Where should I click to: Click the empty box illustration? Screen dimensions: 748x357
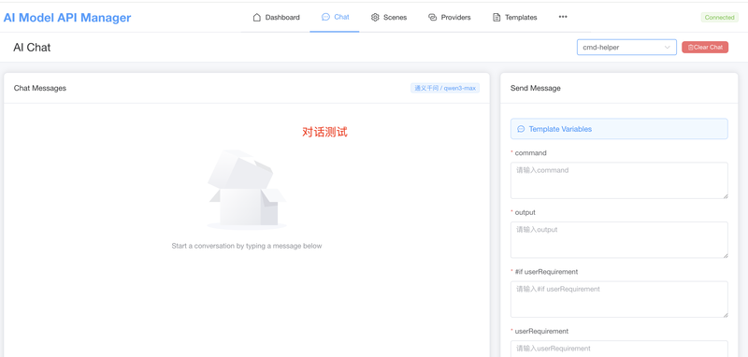[247, 190]
